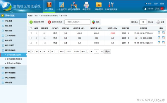This screenshot has width=167, height=103.
Task: Click the pie chart 筛选 filter button
Action: tap(96, 22)
